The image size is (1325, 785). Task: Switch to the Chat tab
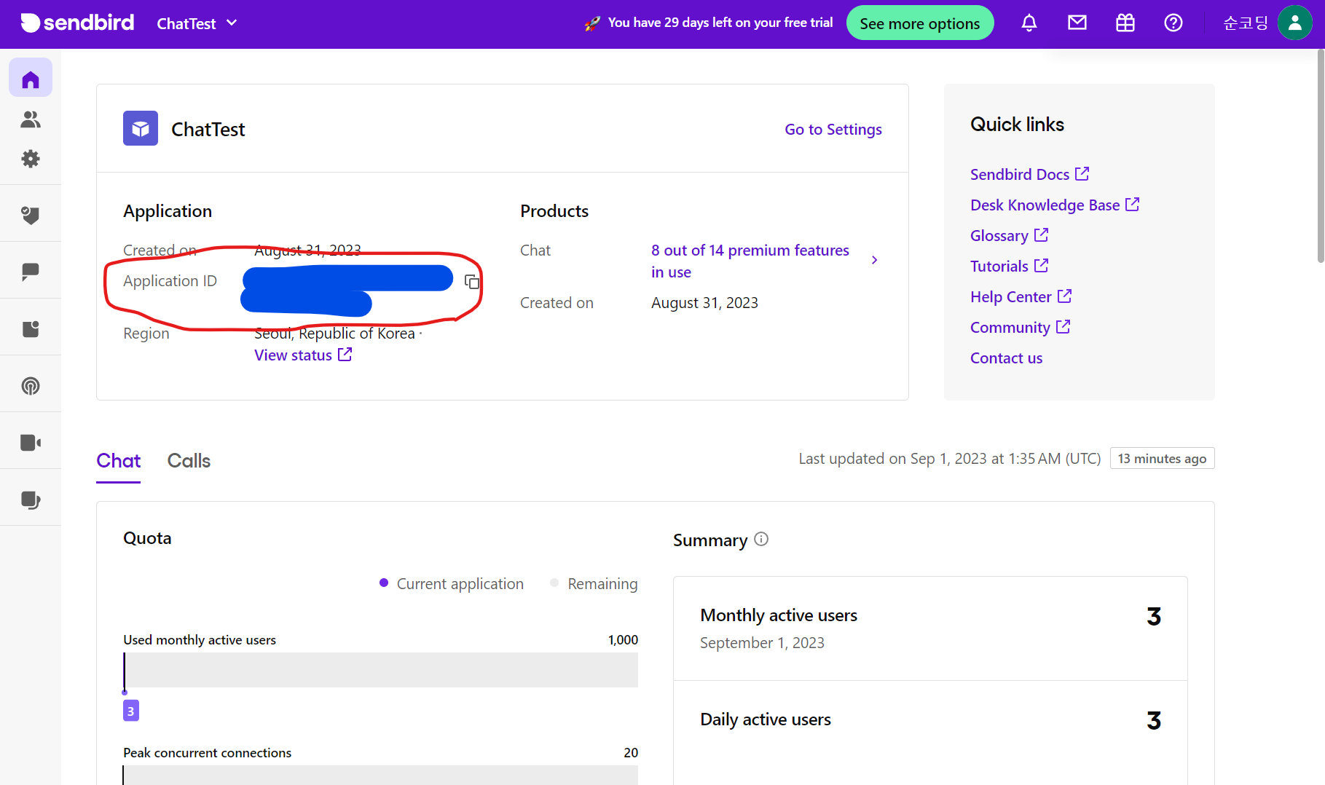(x=119, y=461)
